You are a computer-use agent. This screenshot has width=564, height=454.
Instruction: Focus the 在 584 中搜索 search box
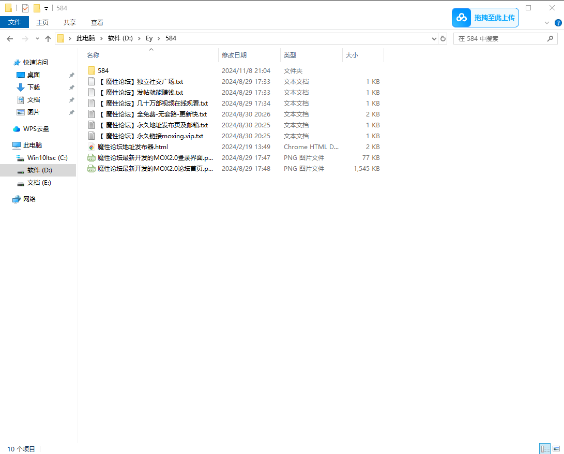point(506,38)
